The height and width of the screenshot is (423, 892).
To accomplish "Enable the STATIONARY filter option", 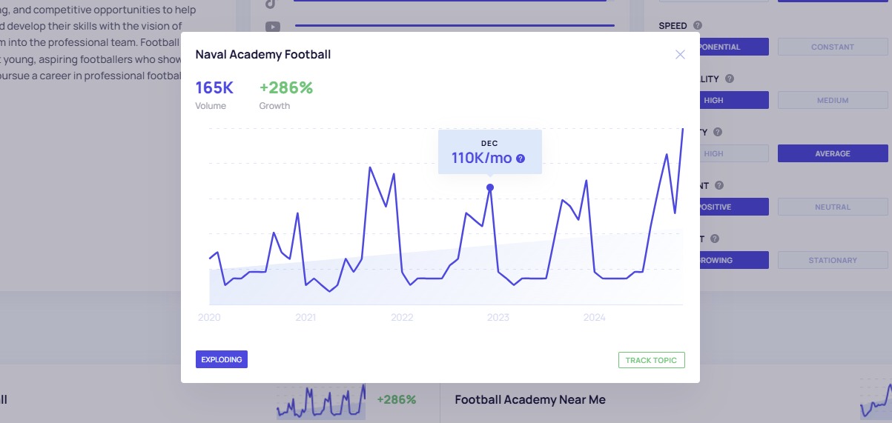I will [x=832, y=261].
